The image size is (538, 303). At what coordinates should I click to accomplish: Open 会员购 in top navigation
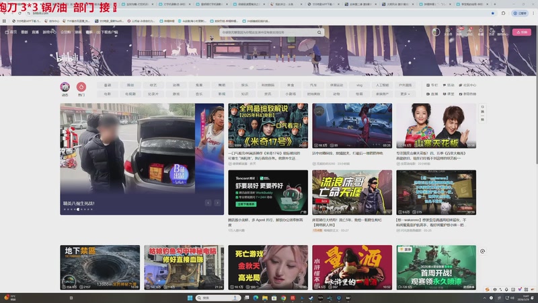tap(65, 32)
